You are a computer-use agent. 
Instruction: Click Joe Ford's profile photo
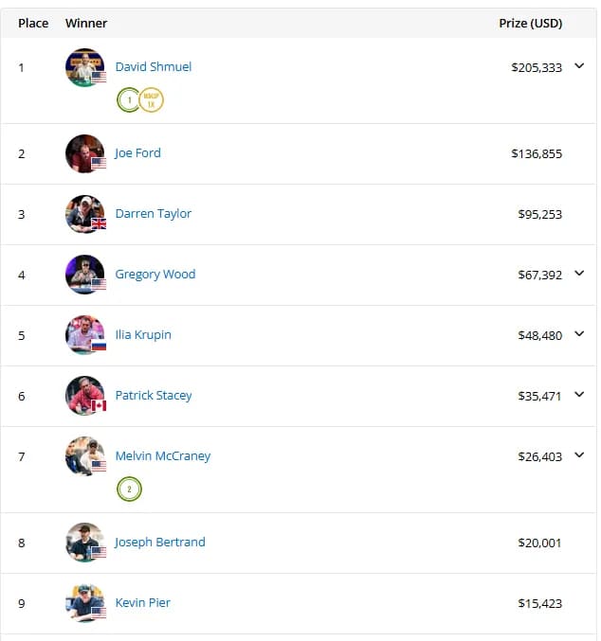[x=84, y=153]
